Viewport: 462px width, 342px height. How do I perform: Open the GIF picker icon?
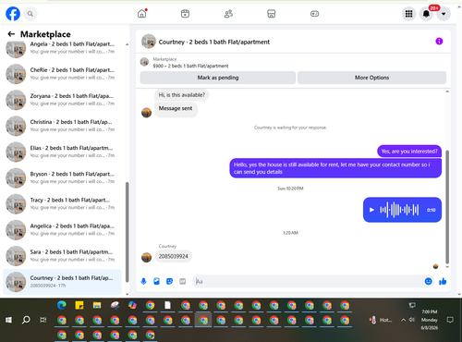pyautogui.click(x=183, y=281)
